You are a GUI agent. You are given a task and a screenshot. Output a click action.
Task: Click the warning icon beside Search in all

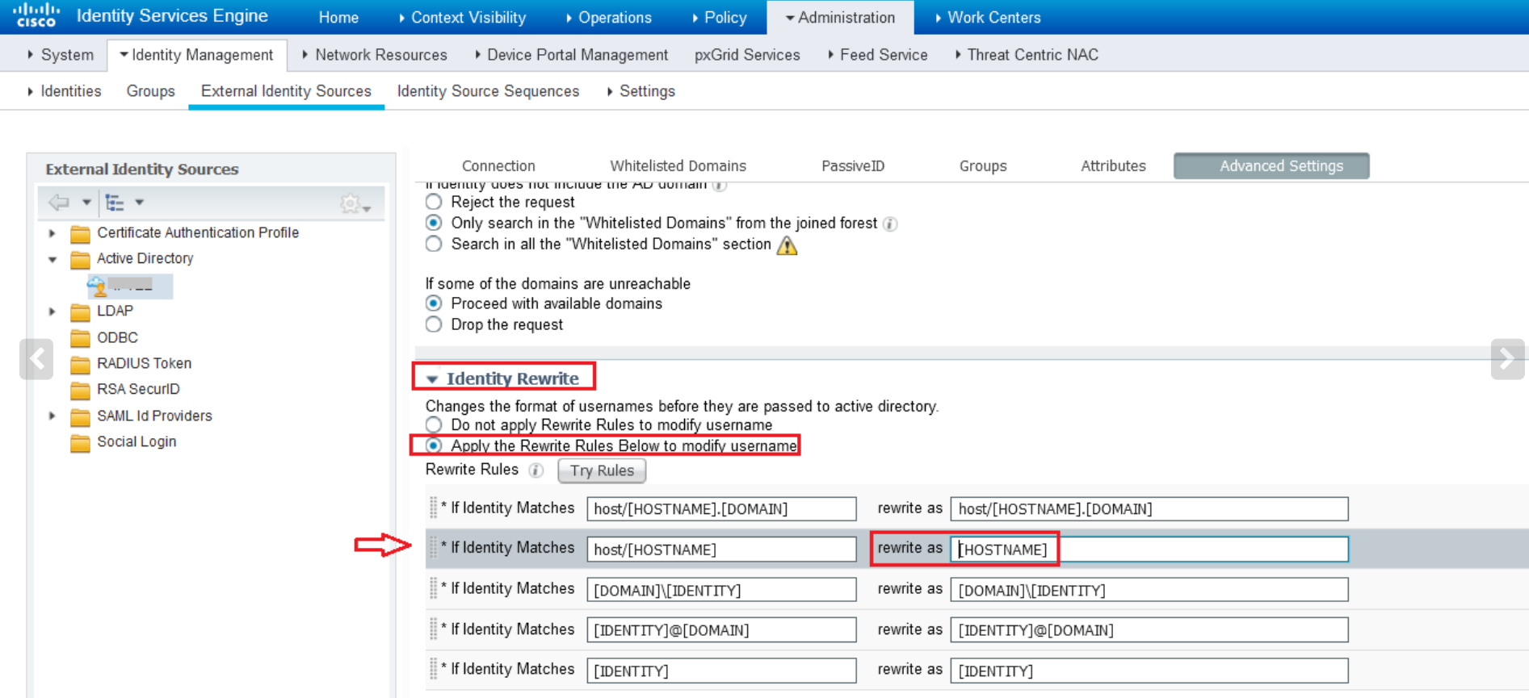pyautogui.click(x=787, y=245)
